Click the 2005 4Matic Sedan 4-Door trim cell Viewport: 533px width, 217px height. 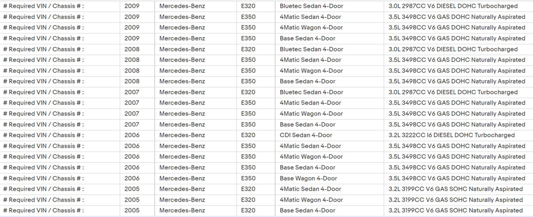click(x=310, y=189)
